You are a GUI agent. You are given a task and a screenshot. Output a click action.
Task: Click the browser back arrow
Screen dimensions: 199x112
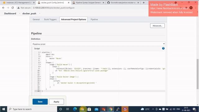click(3, 8)
